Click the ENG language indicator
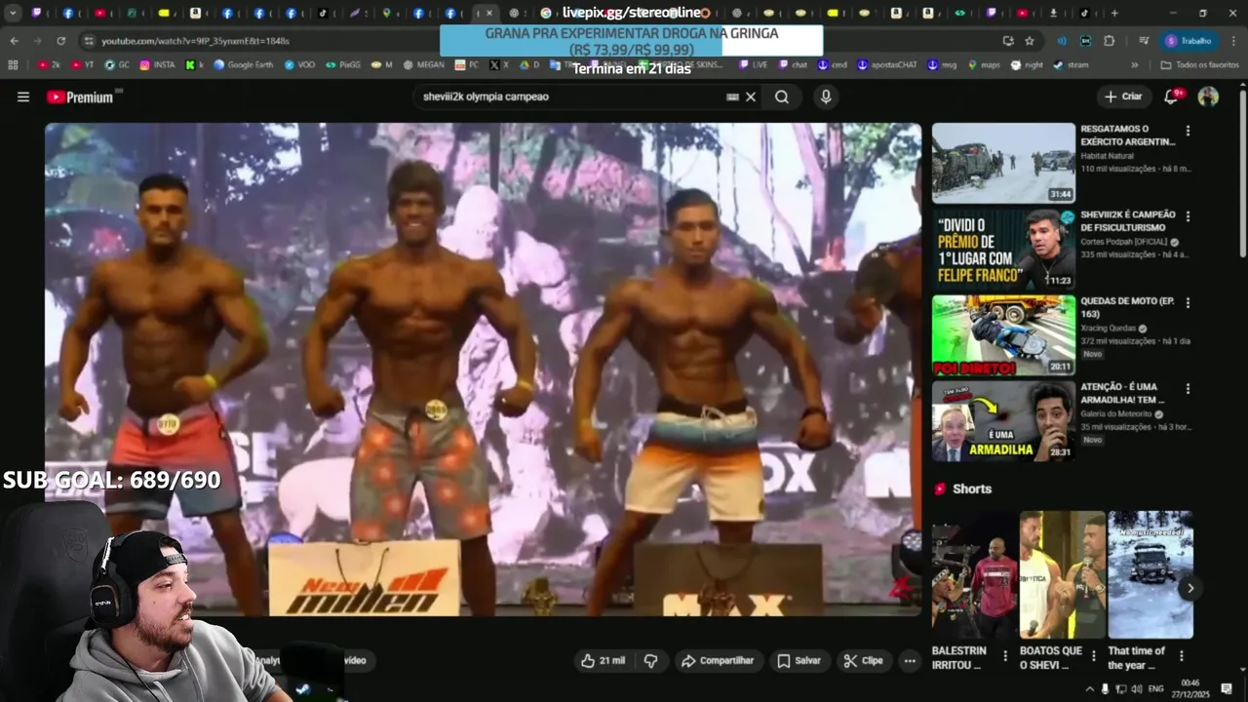The image size is (1248, 702). (x=1156, y=688)
